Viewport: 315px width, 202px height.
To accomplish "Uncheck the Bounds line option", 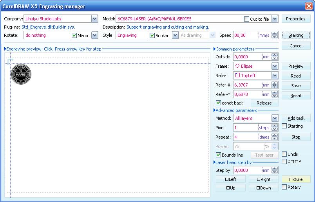I will pyautogui.click(x=219, y=155).
